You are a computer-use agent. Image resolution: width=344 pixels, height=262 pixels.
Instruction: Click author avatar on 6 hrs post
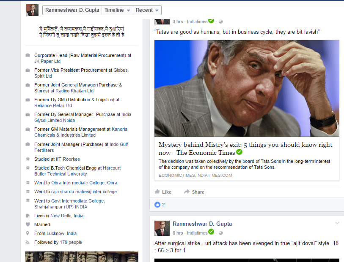coord(162,228)
